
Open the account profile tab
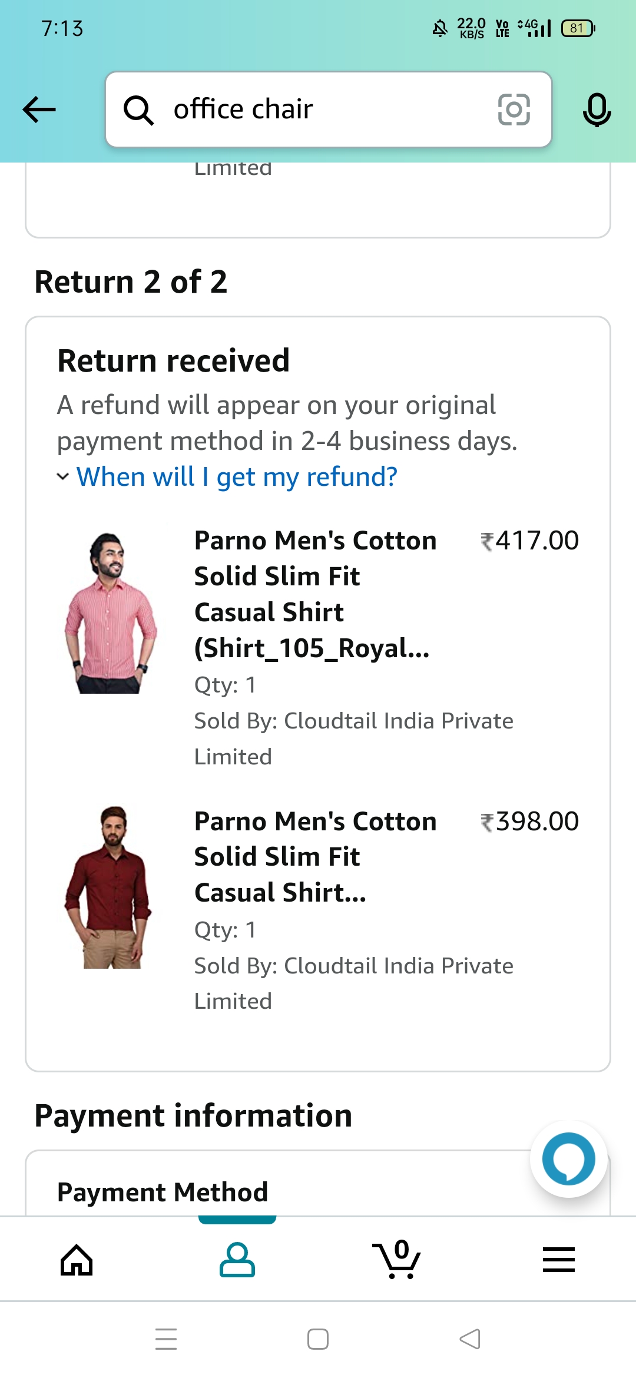point(237,1260)
